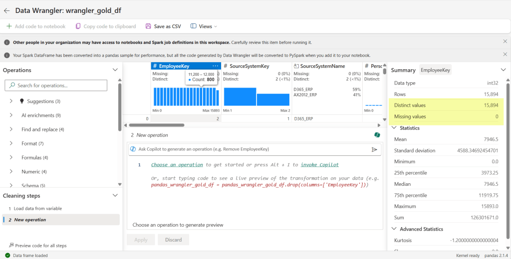The height and width of the screenshot is (259, 511).
Task: Go back using the arrow beside Data Wrangler title
Action: click(6, 11)
